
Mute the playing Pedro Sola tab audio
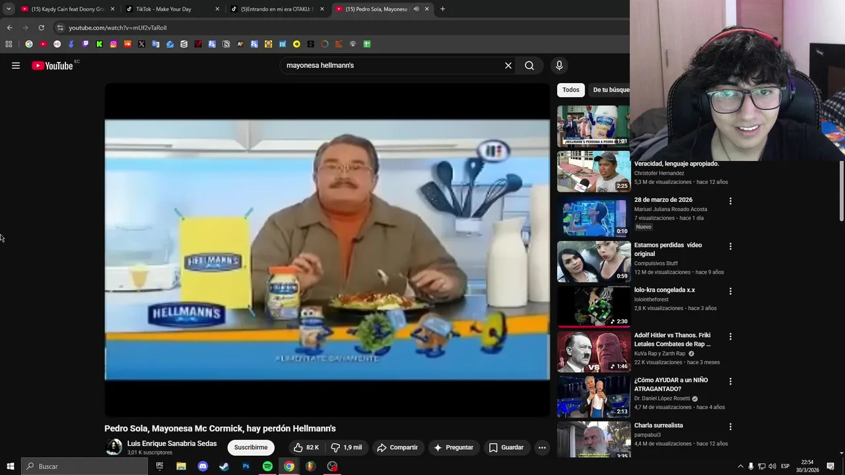[416, 9]
